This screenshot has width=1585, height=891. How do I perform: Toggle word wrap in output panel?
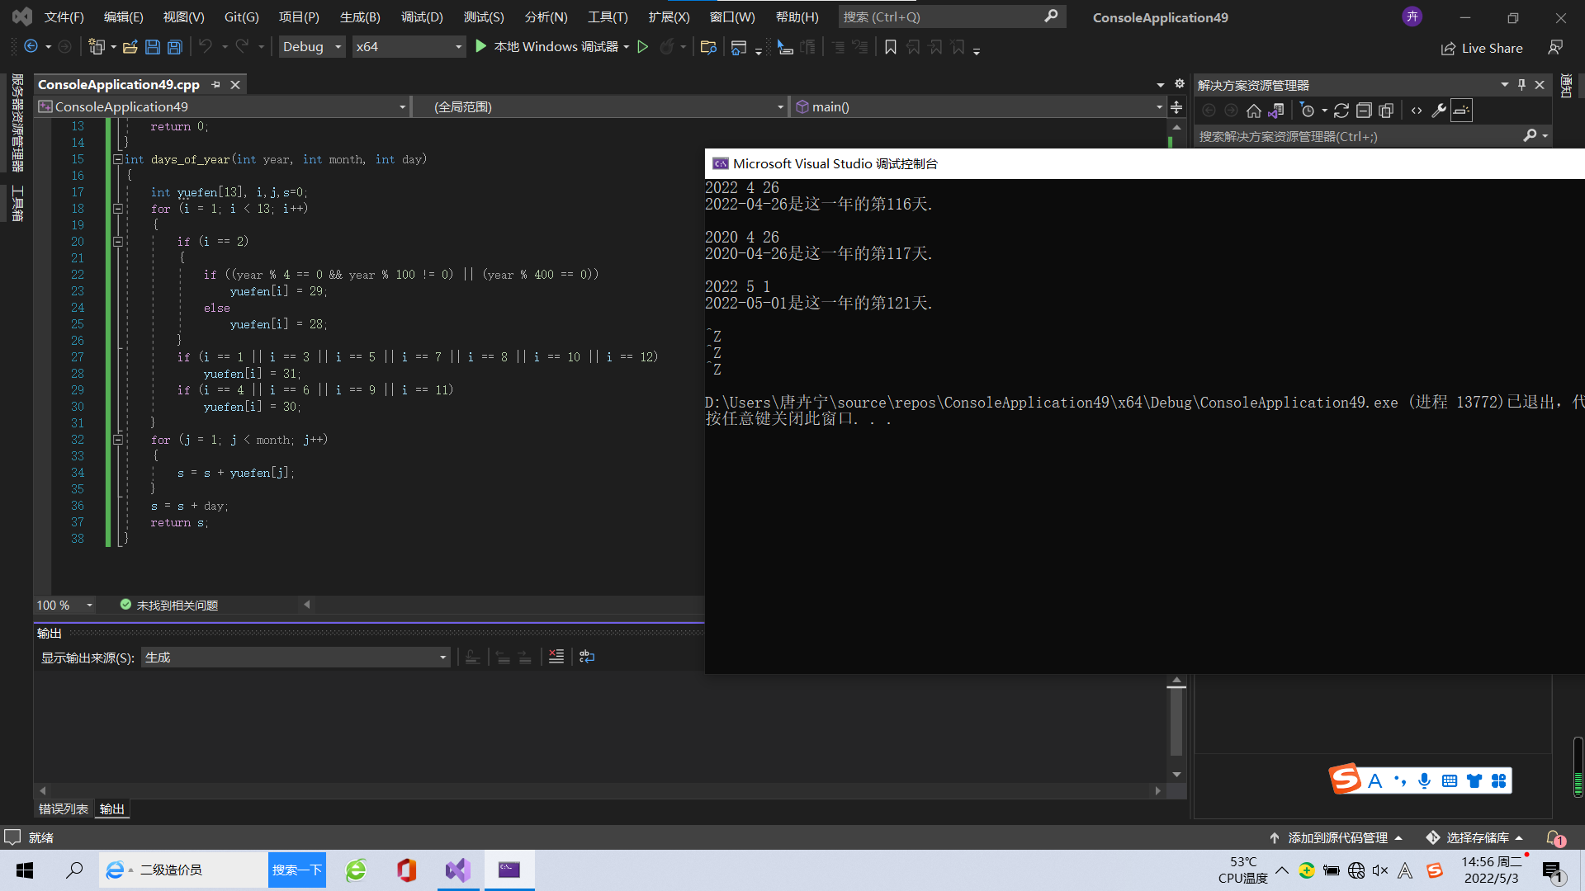[x=587, y=657]
